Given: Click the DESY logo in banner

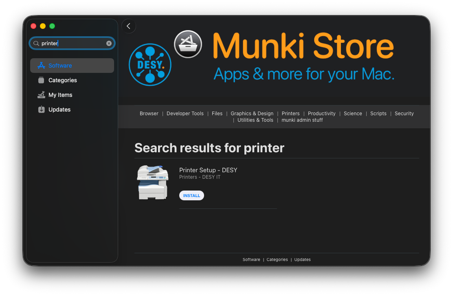Looking at the screenshot, I should click(150, 65).
